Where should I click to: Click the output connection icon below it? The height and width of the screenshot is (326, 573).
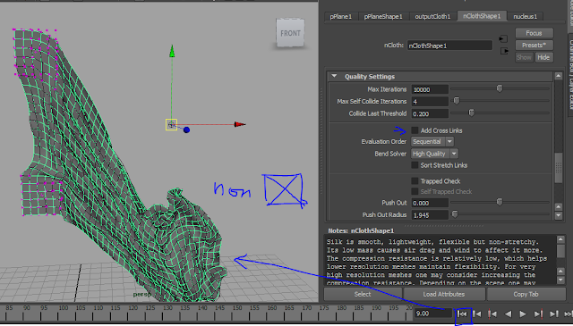[x=504, y=51]
